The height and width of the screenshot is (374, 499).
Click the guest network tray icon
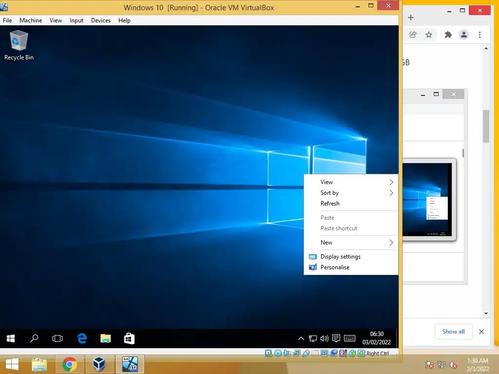tap(313, 339)
